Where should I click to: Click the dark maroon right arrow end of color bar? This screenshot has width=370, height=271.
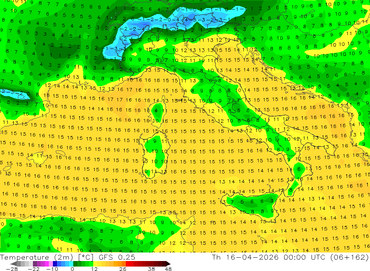168,264
